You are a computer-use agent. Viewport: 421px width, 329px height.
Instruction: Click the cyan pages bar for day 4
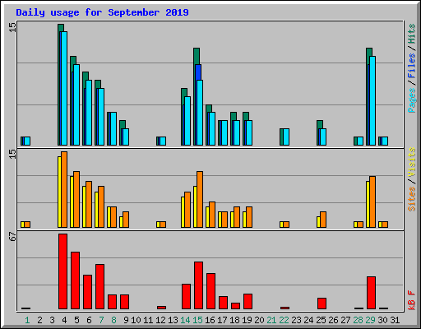(x=64, y=88)
